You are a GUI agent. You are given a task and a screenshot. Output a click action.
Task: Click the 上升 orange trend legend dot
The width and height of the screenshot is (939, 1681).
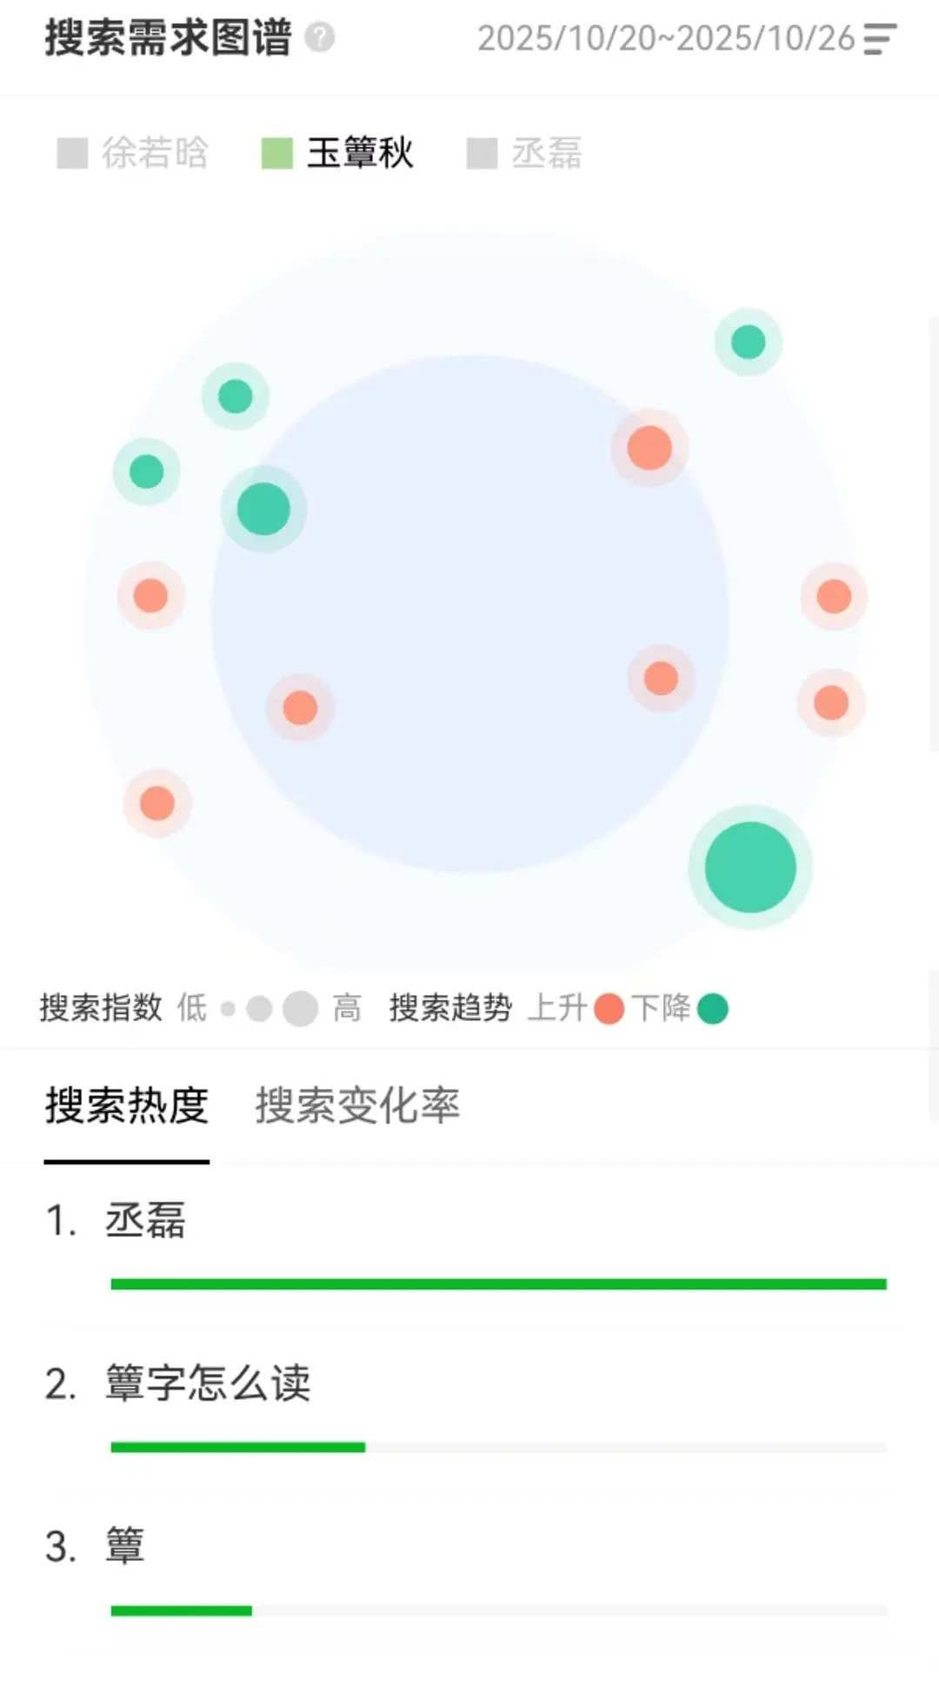(609, 1009)
